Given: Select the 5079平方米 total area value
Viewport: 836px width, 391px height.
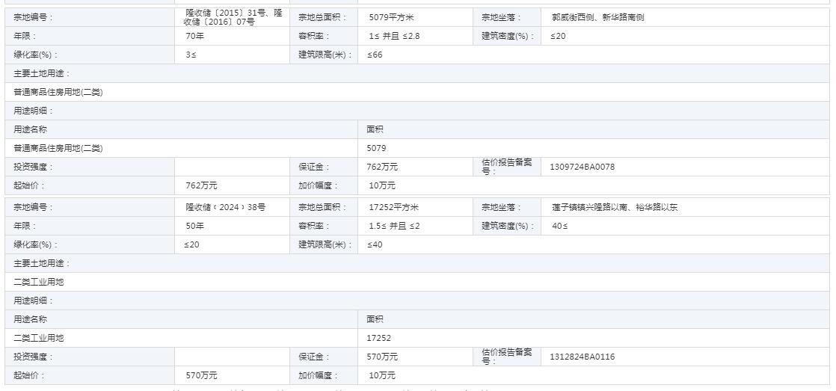Looking at the screenshot, I should (x=391, y=17).
